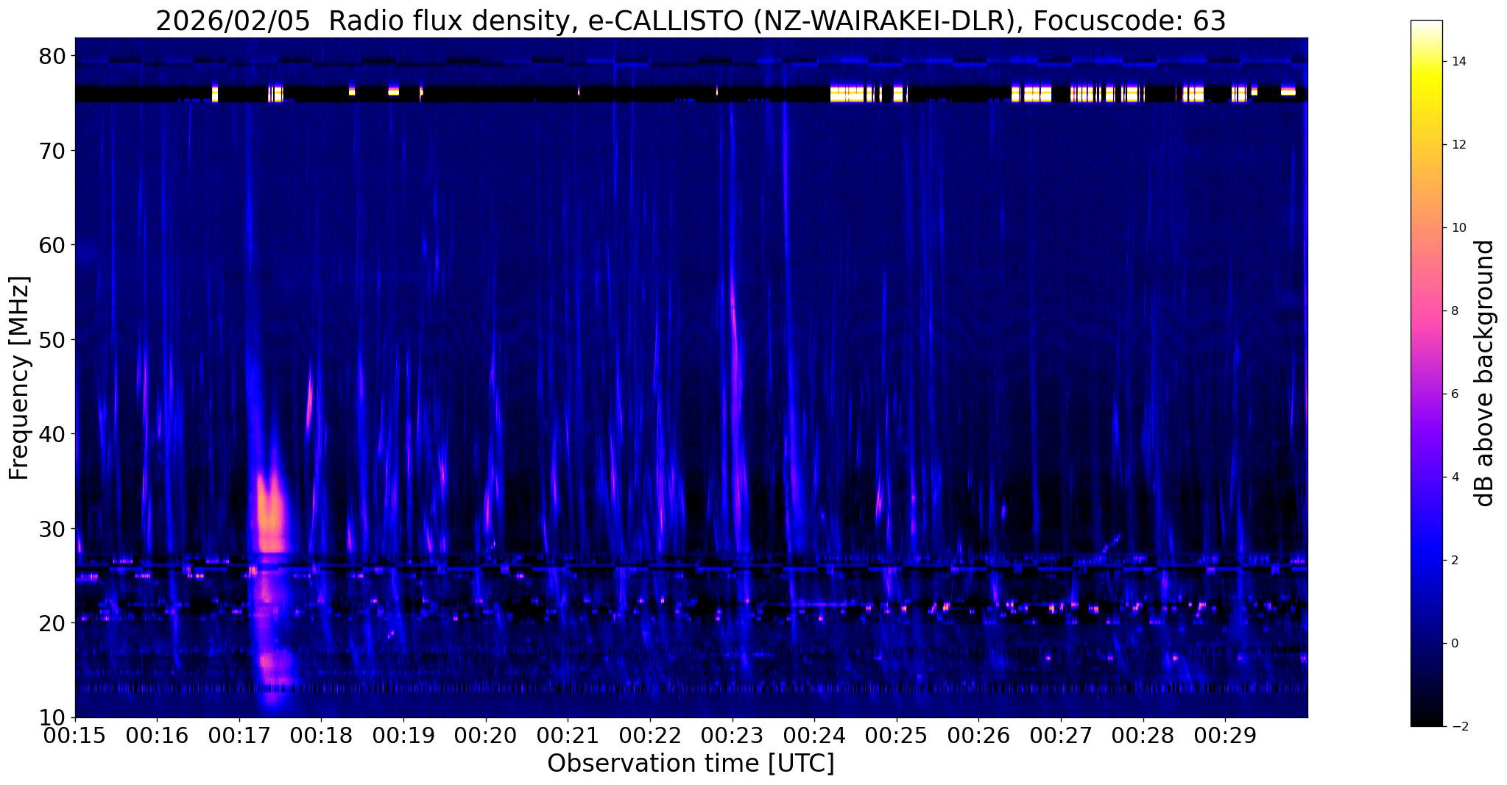Click the 00:20 time tick label

point(486,735)
